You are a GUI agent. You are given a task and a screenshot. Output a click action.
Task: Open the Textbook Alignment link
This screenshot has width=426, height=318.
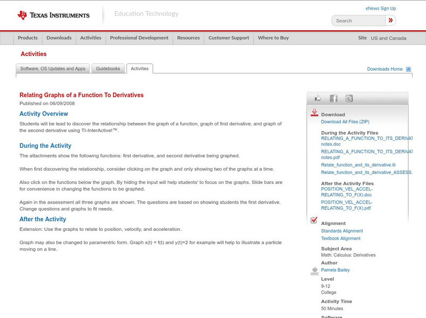click(341, 238)
